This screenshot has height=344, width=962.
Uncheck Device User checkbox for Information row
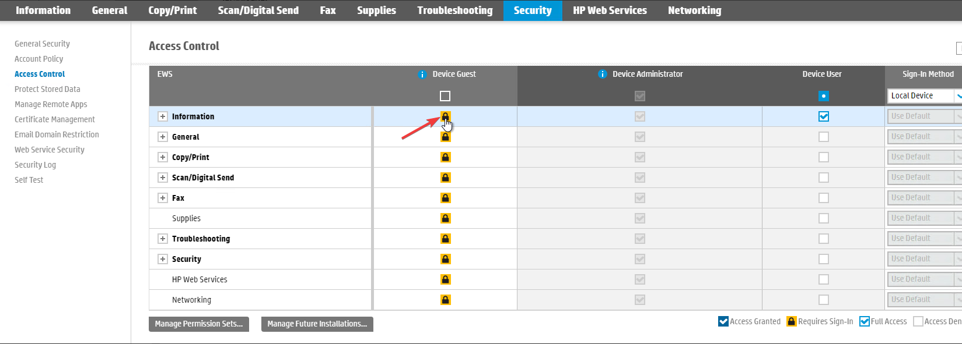pyautogui.click(x=823, y=116)
